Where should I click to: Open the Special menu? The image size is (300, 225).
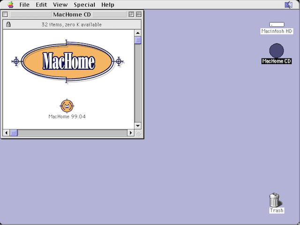[x=84, y=5]
